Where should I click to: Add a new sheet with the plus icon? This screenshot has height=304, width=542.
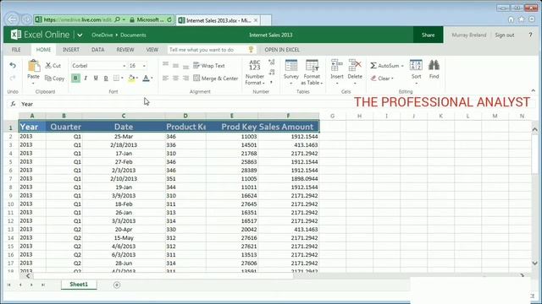pos(117,285)
